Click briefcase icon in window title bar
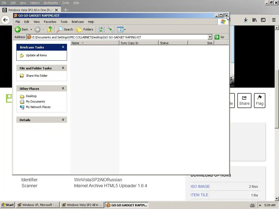 16,16
